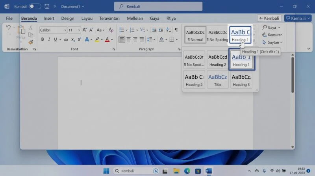Click Kemuran replace button
This screenshot has width=315, height=176.
click(272, 35)
